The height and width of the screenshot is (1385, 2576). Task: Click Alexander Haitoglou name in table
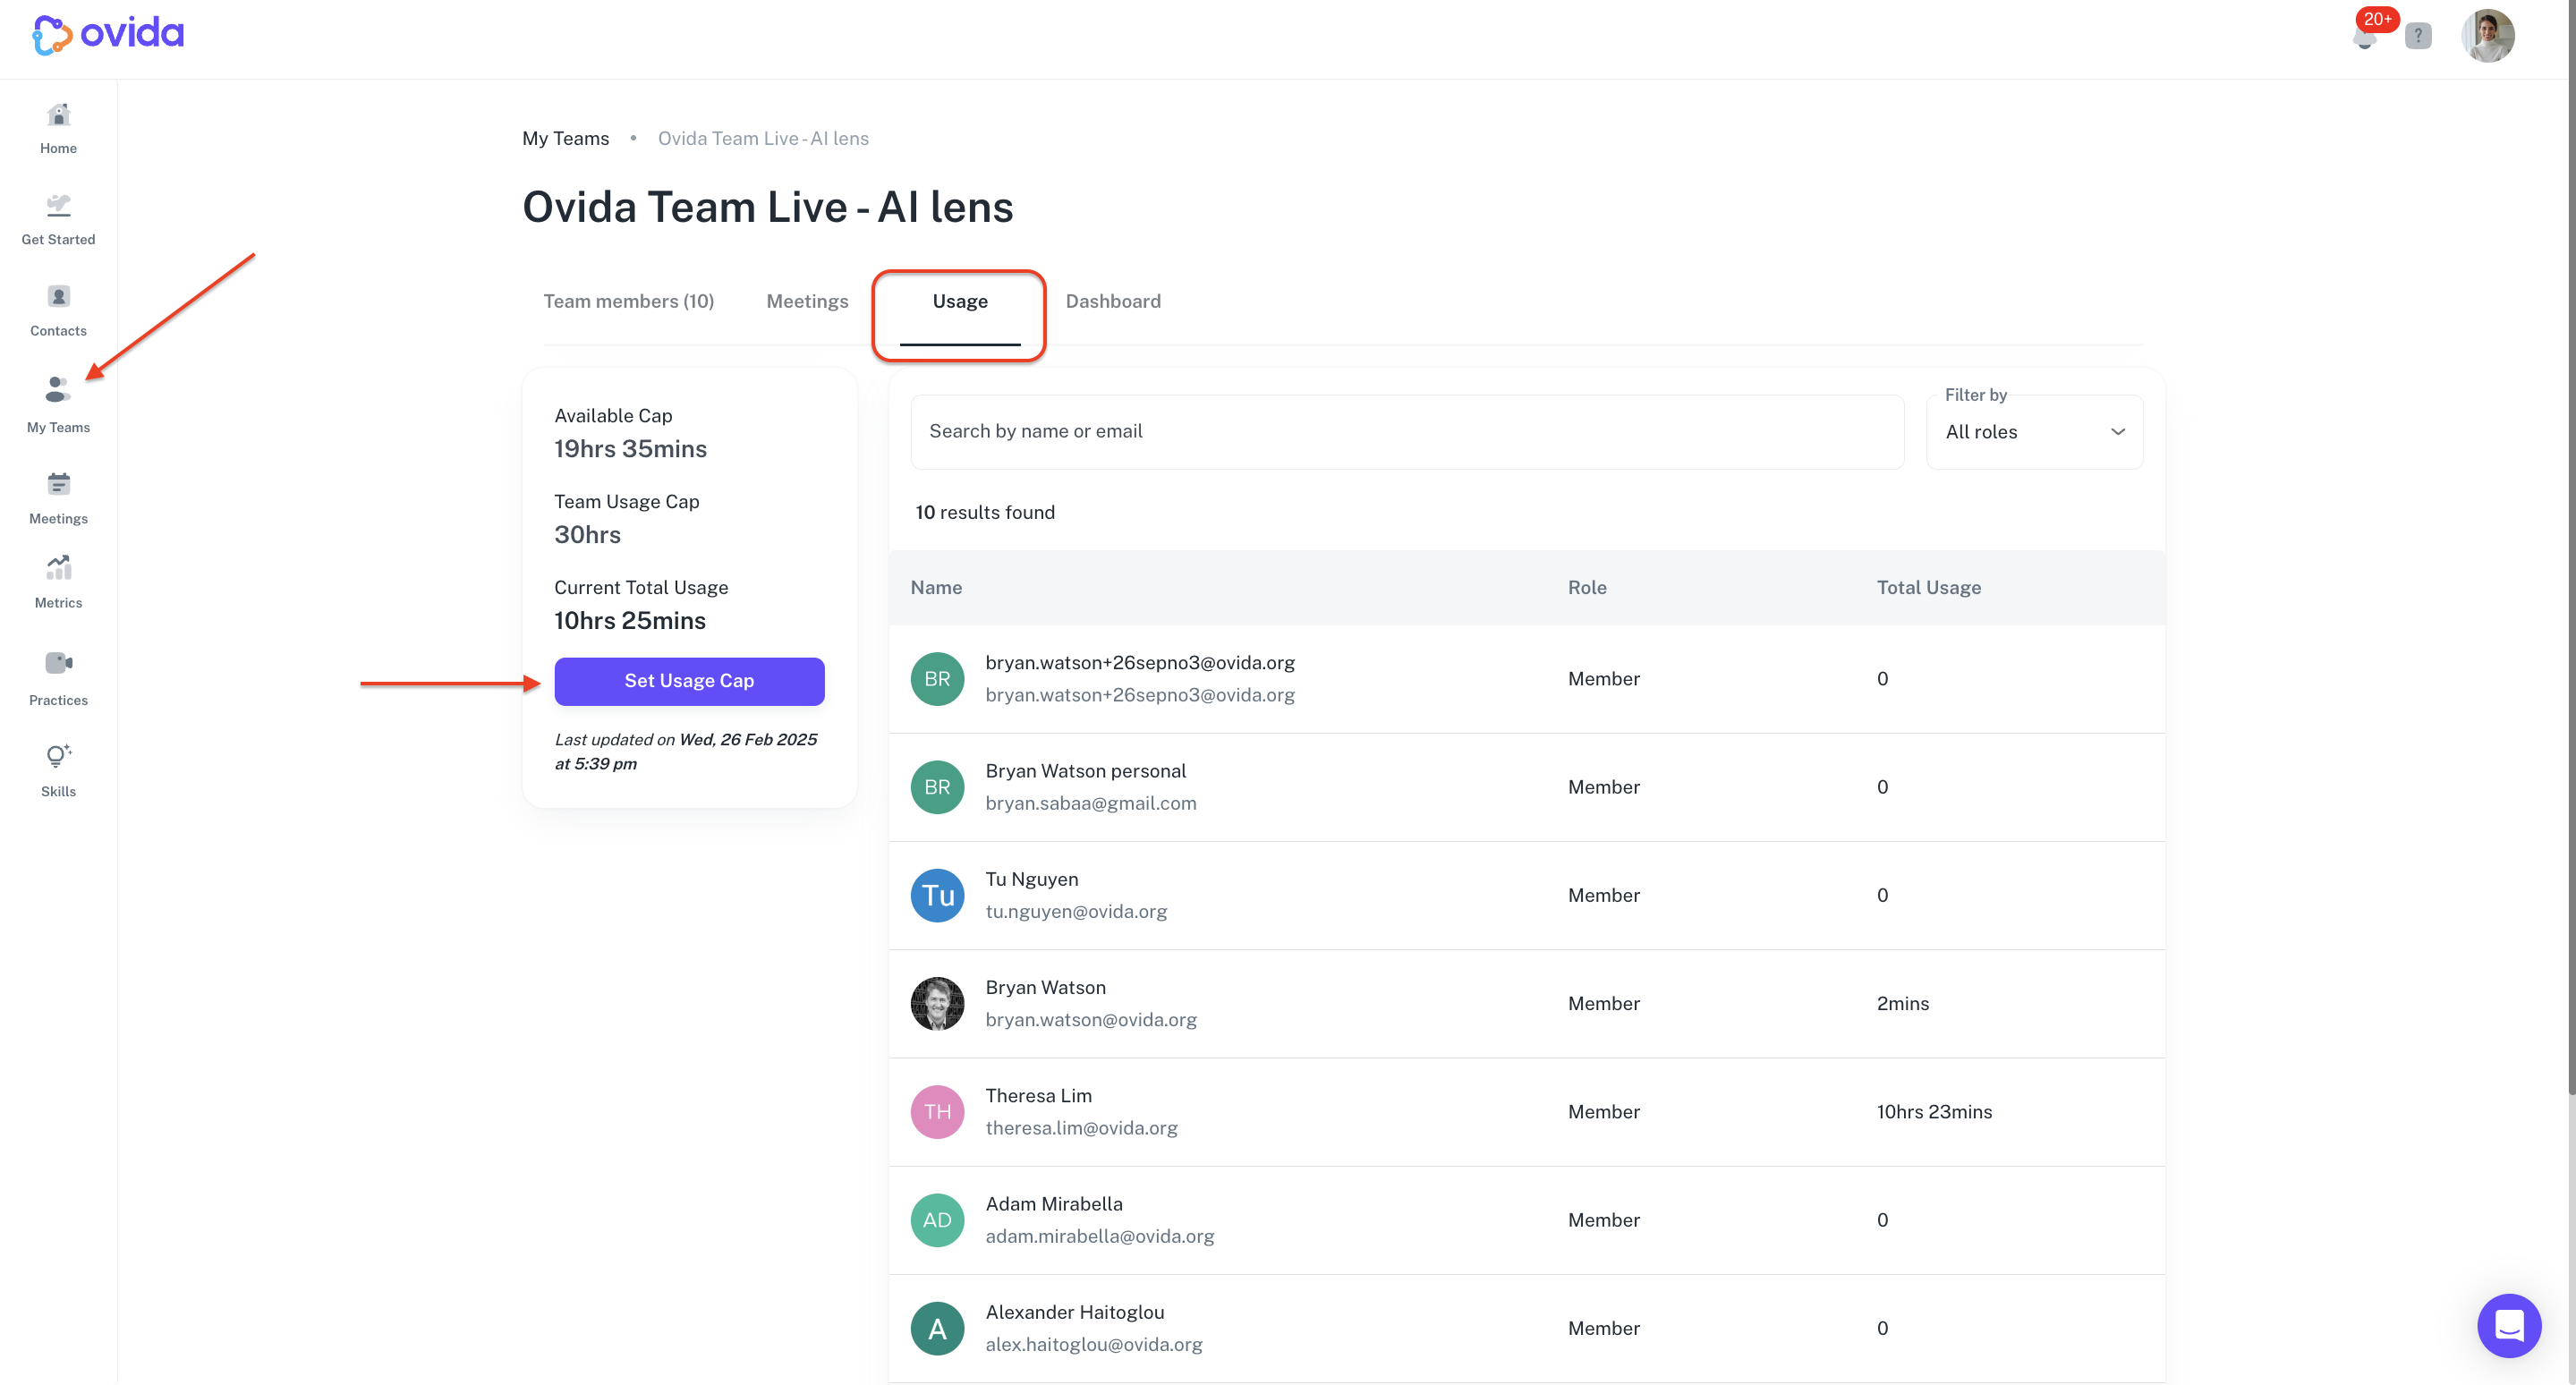click(x=1074, y=1312)
